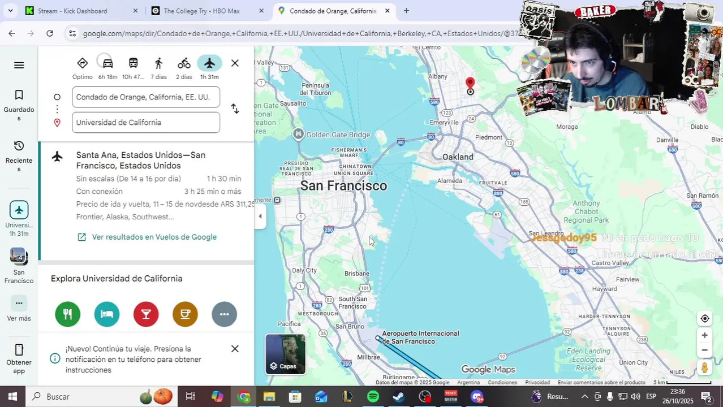
Task: Click the destination red pin on map
Action: 470,85
